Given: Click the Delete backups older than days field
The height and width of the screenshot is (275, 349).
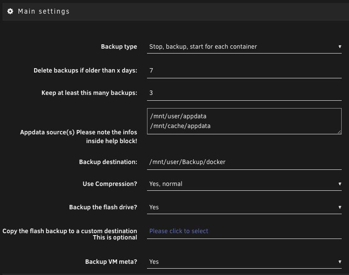Looking at the screenshot, I should pos(244,71).
